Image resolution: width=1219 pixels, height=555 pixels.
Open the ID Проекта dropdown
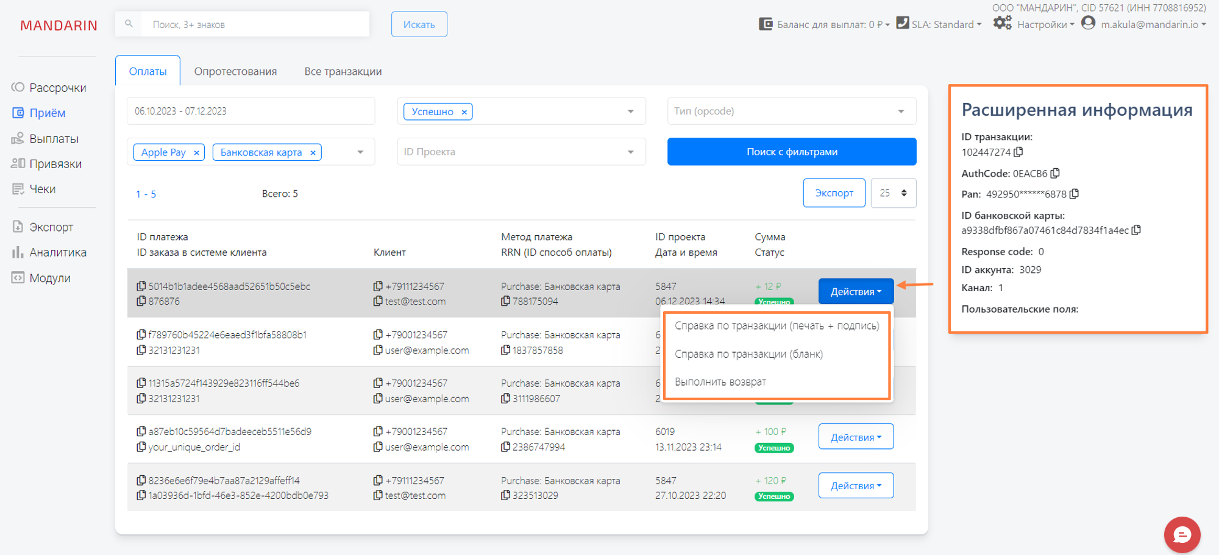630,152
